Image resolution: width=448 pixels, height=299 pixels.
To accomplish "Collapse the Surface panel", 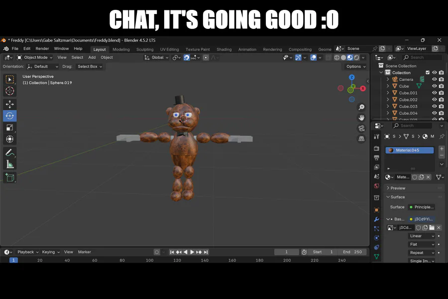I will [x=397, y=197].
